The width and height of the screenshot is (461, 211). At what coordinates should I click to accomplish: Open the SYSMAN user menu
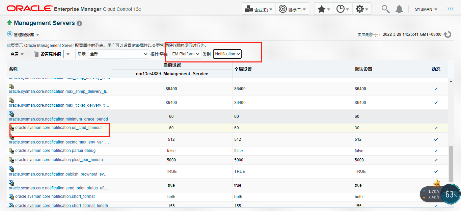point(426,9)
